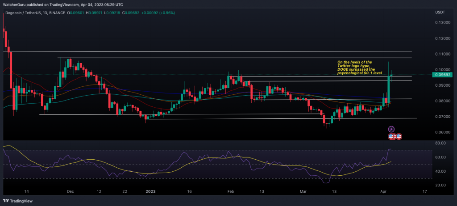Click the Feb label on the time axis

(x=231, y=191)
